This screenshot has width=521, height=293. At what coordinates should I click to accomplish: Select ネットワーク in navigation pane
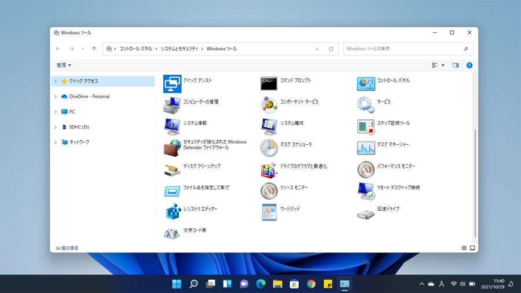pos(102,142)
